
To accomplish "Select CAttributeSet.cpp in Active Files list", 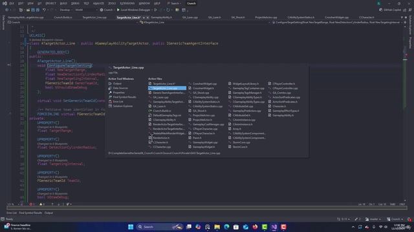I will click(x=241, y=106).
